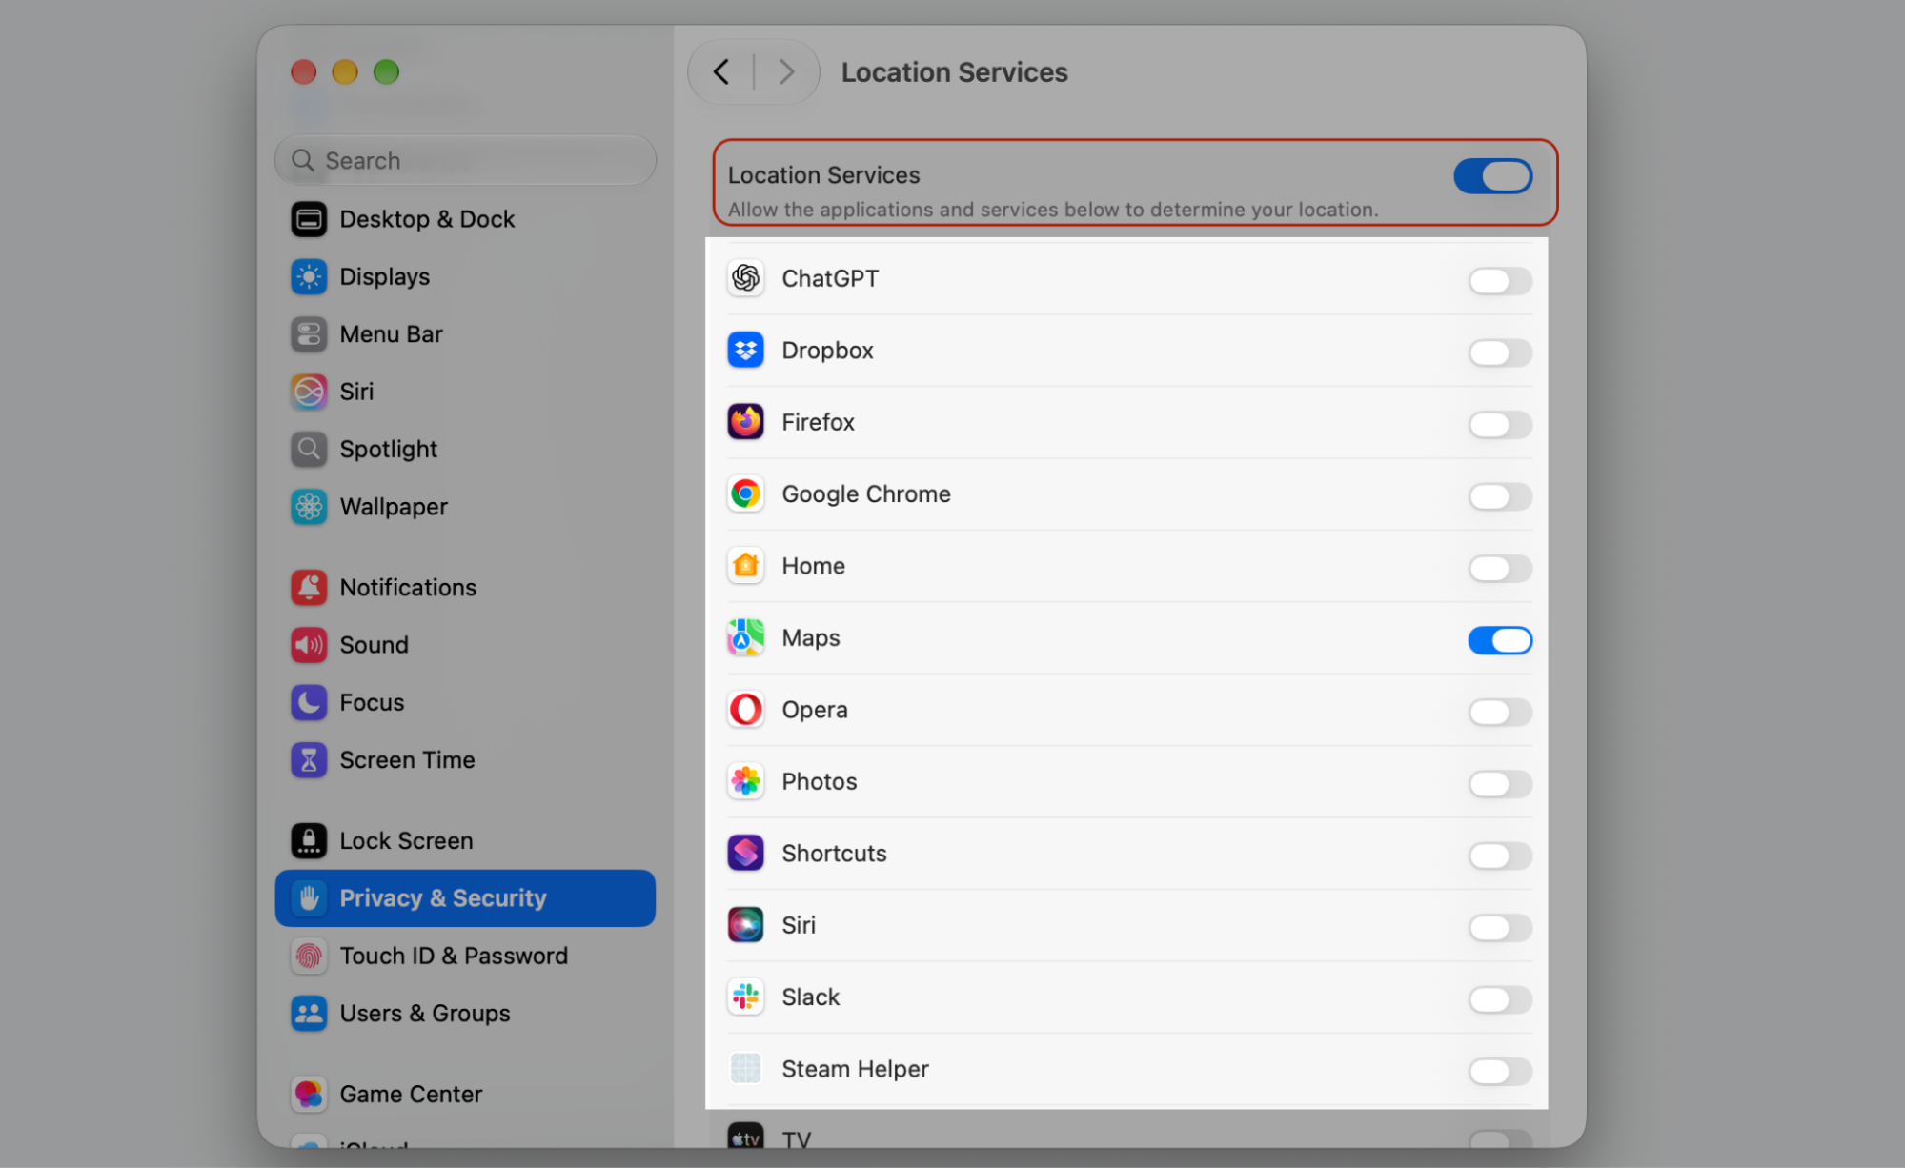Screen dimensions: 1905x1168
Task: Enable location access for Opera
Action: click(1500, 713)
